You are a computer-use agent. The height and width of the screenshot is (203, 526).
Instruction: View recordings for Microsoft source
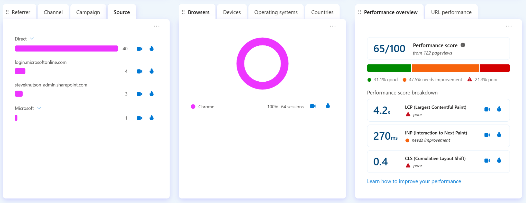[x=139, y=118]
